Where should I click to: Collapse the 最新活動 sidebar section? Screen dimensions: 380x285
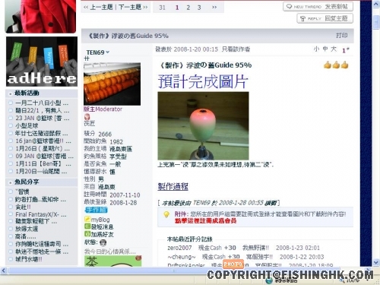coord(10,93)
